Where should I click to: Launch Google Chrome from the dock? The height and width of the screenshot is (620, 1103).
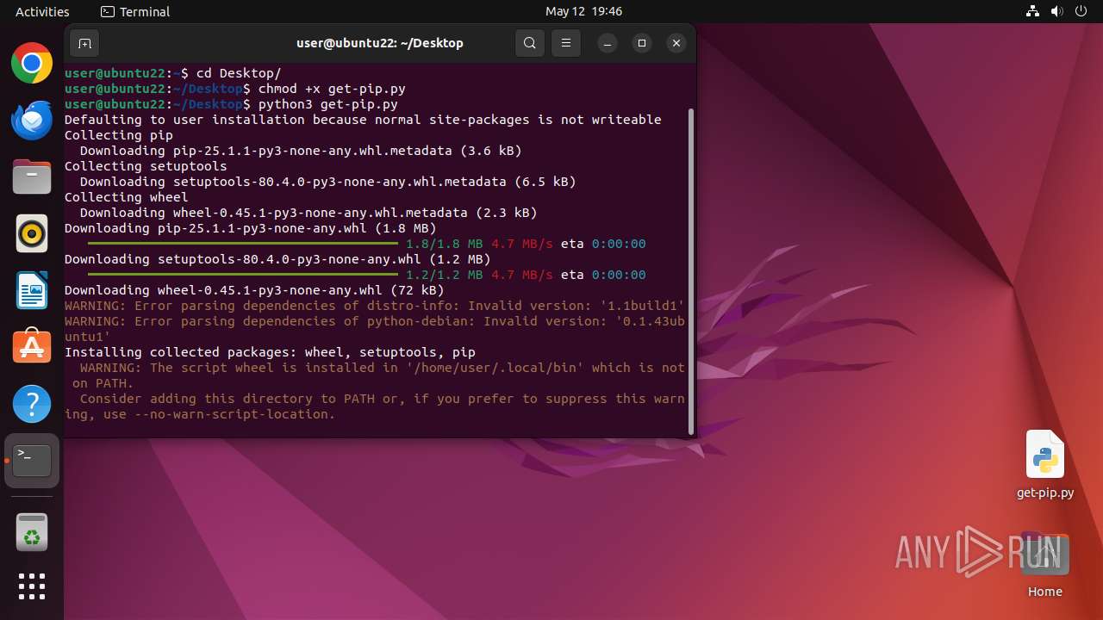(32, 63)
